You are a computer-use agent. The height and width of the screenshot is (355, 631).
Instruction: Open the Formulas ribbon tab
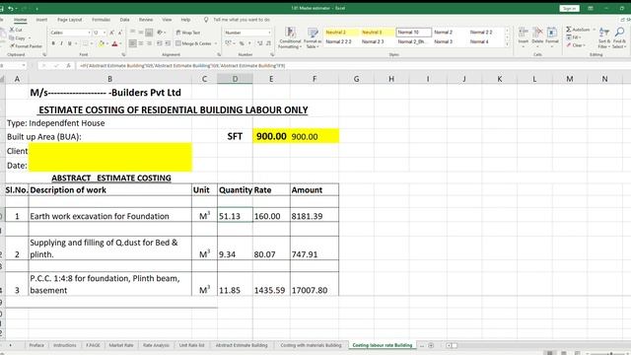(x=101, y=20)
